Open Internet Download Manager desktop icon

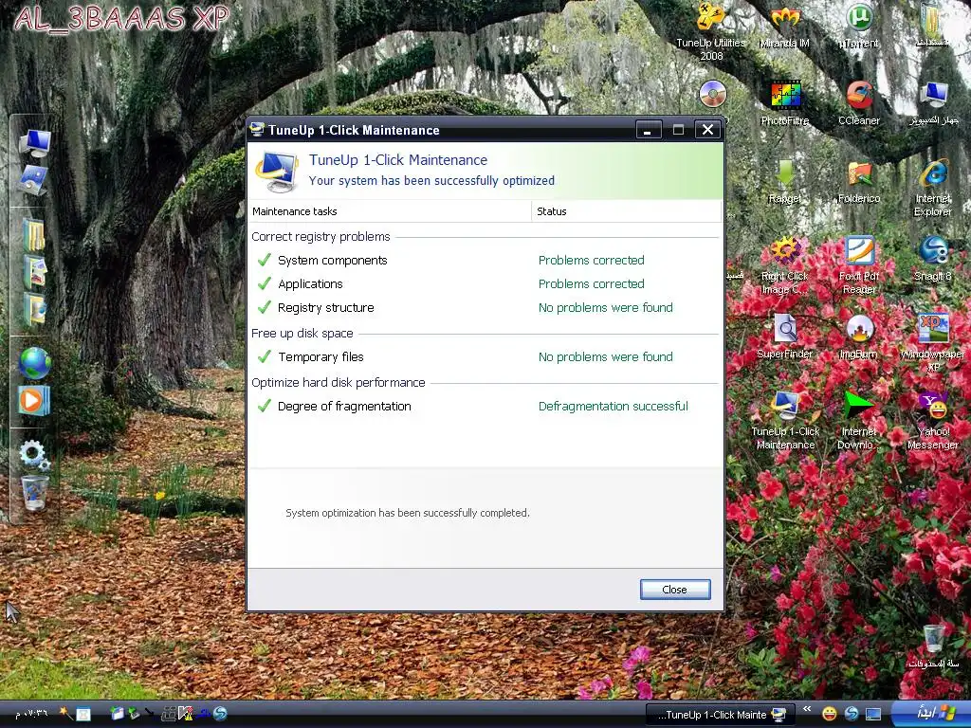coord(859,420)
